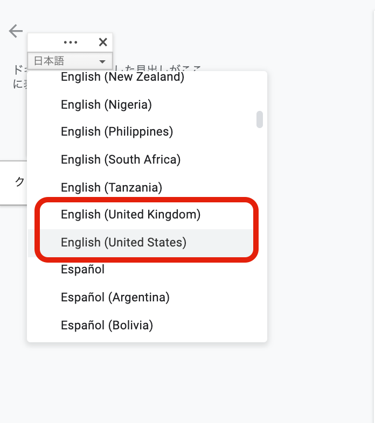Image resolution: width=375 pixels, height=423 pixels.
Task: Click the dropdown arrow beside 日本語
Action: [102, 62]
